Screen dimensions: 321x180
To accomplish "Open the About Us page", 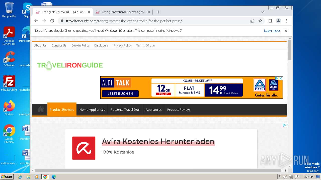I will (40, 45).
